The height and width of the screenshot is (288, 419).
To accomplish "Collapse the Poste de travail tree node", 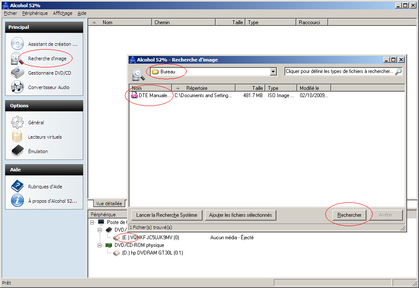I will [x=92, y=222].
